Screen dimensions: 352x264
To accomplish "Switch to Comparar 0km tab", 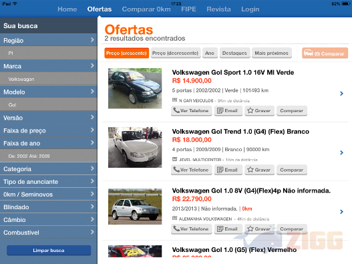I will (x=146, y=9).
